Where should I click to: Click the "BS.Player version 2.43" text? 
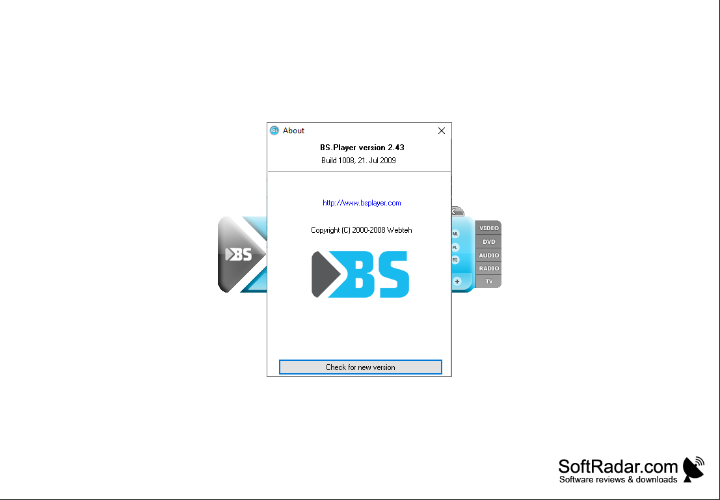(362, 148)
